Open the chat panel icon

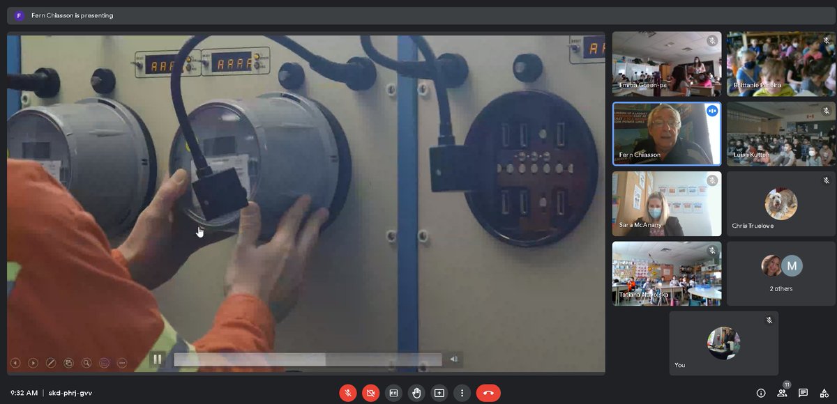tap(803, 393)
